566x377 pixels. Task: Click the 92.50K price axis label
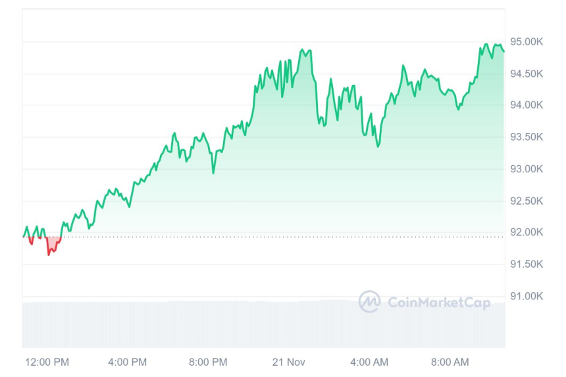(x=527, y=201)
